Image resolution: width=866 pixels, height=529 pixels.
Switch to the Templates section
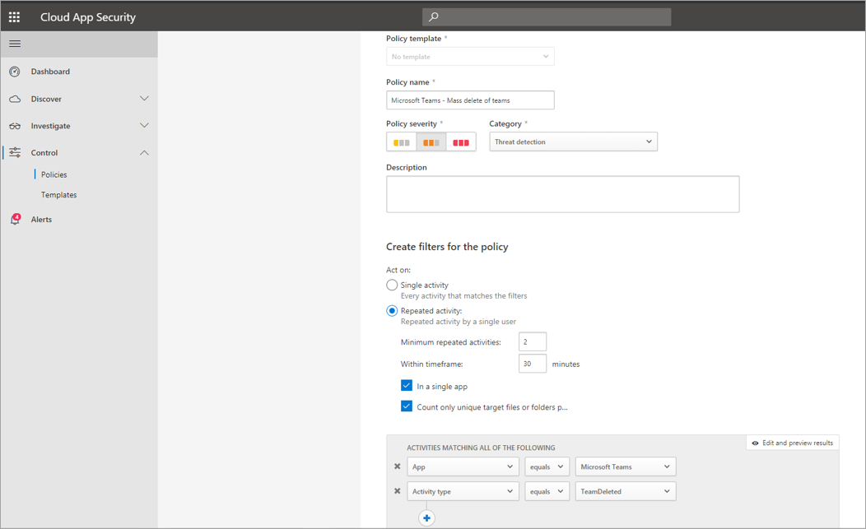pyautogui.click(x=58, y=194)
